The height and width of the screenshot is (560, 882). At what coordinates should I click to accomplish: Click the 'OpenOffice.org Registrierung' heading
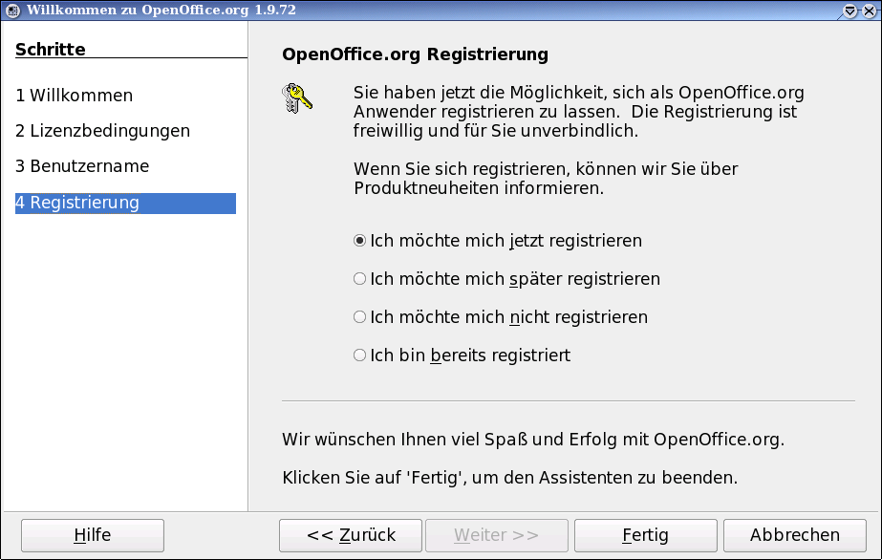(x=415, y=54)
